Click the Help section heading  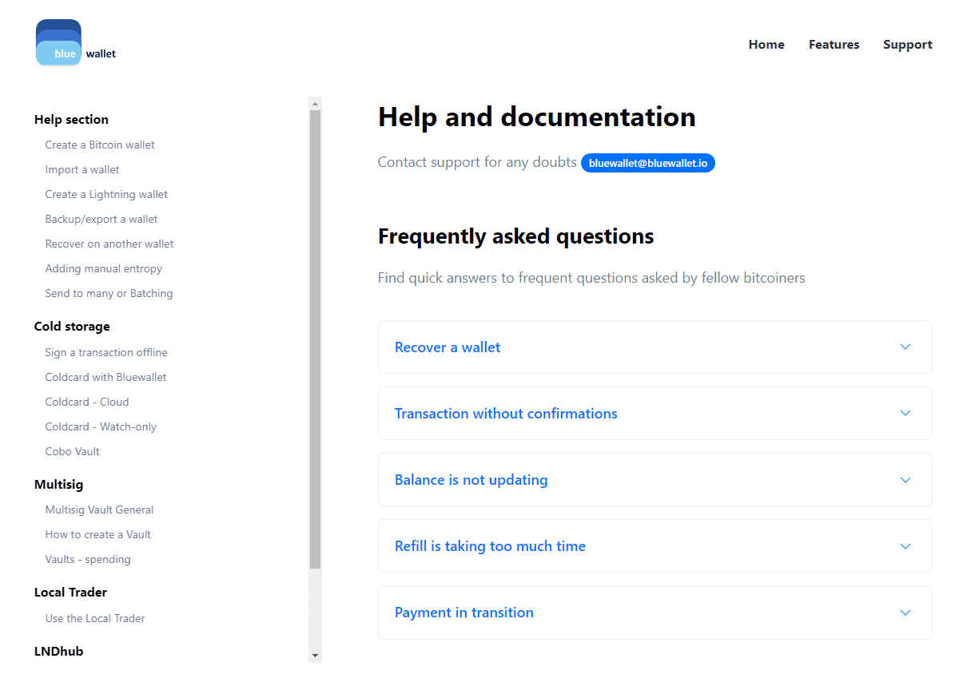(x=71, y=120)
